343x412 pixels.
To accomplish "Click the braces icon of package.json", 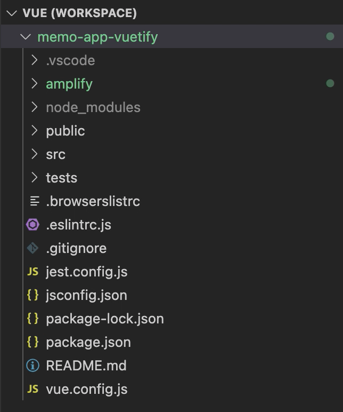I will pyautogui.click(x=33, y=342).
